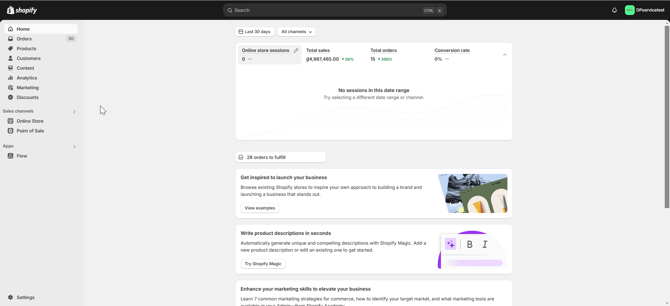This screenshot has width=670, height=306.
Task: Click the Orders count badge 30
Action: pos(71,39)
